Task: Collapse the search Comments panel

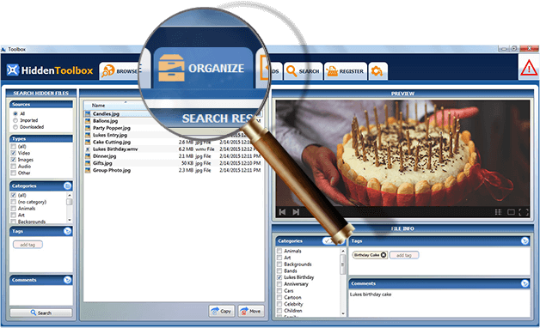Action: click(67, 280)
